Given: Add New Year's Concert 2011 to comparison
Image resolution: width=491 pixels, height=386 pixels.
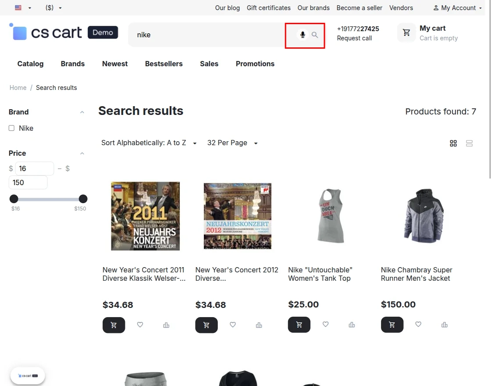Looking at the screenshot, I should (166, 325).
